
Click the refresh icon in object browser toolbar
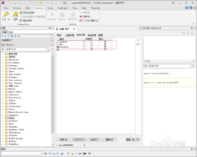[2, 36]
